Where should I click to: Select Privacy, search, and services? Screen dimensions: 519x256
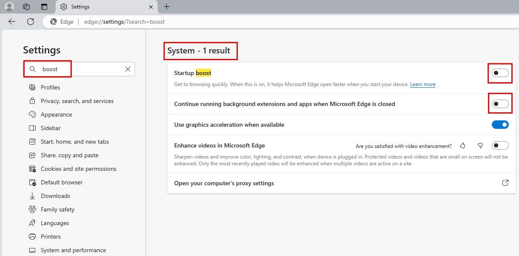coord(77,101)
